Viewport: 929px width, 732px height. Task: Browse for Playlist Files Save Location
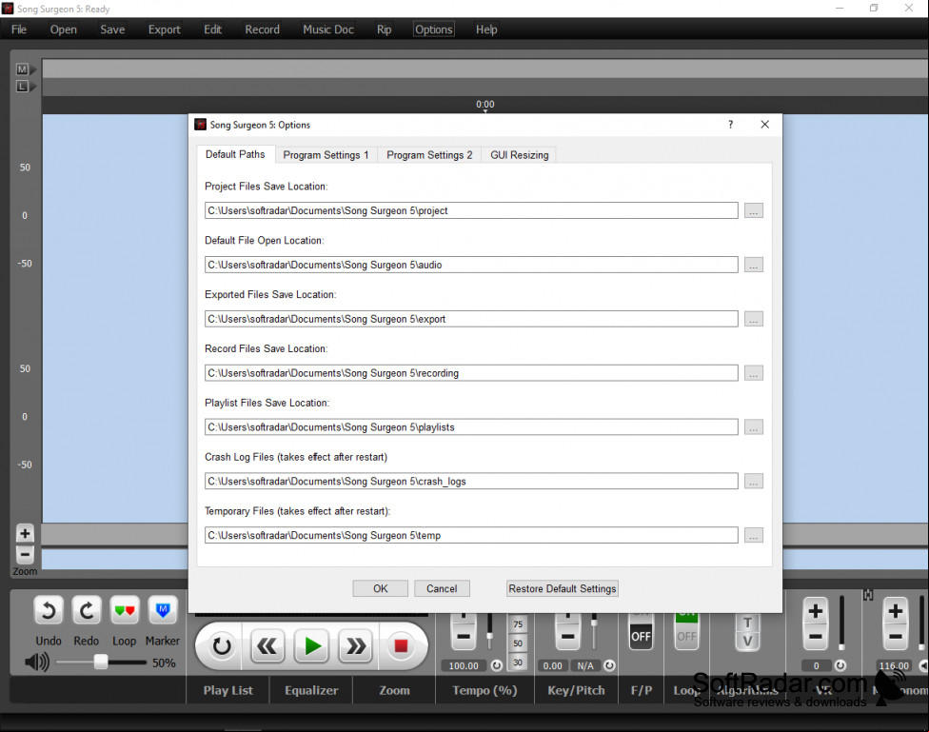tap(754, 426)
